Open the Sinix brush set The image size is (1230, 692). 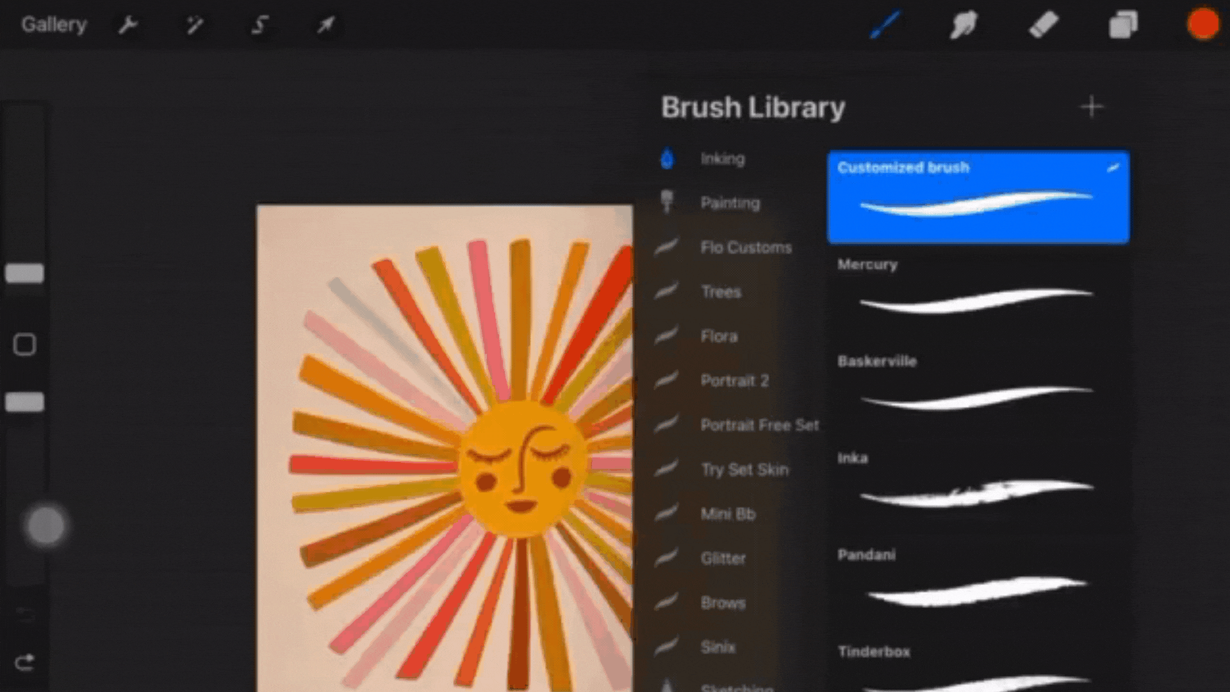(x=717, y=647)
